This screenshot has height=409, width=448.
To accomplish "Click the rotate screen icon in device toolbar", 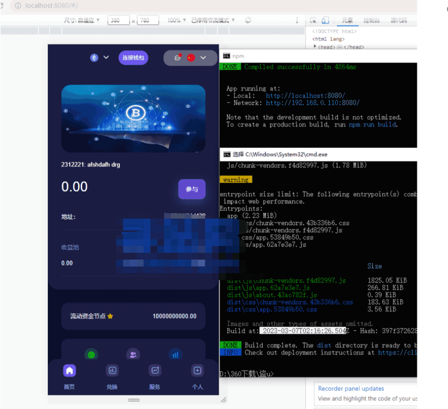I will 248,20.
